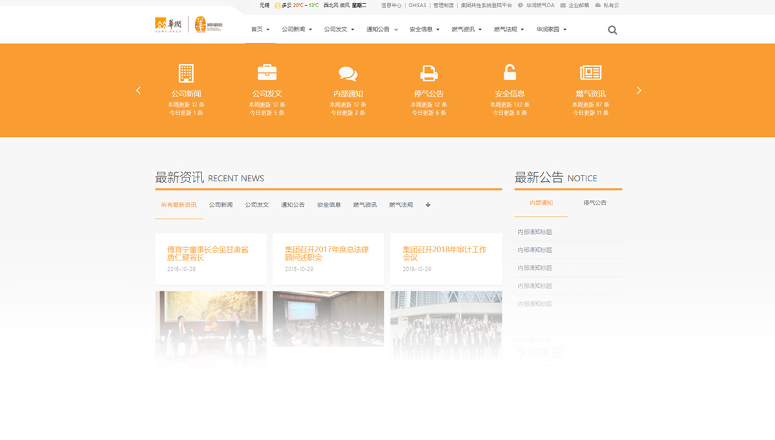The image size is (775, 440).
Task: Click the 华润 logo in header
Action: pyautogui.click(x=169, y=25)
